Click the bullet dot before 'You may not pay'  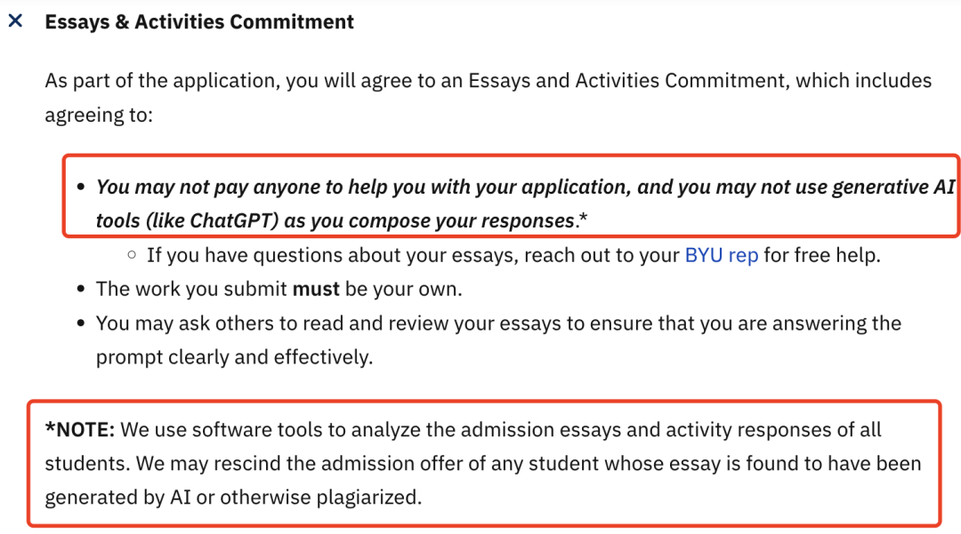point(81,188)
